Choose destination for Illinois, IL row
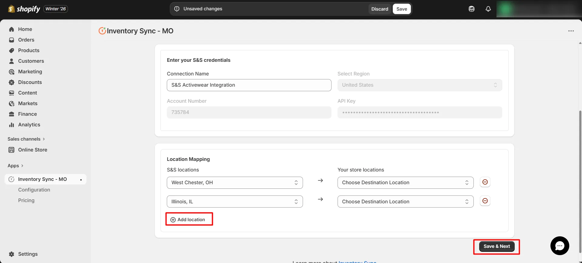This screenshot has height=263, width=582. (x=405, y=201)
